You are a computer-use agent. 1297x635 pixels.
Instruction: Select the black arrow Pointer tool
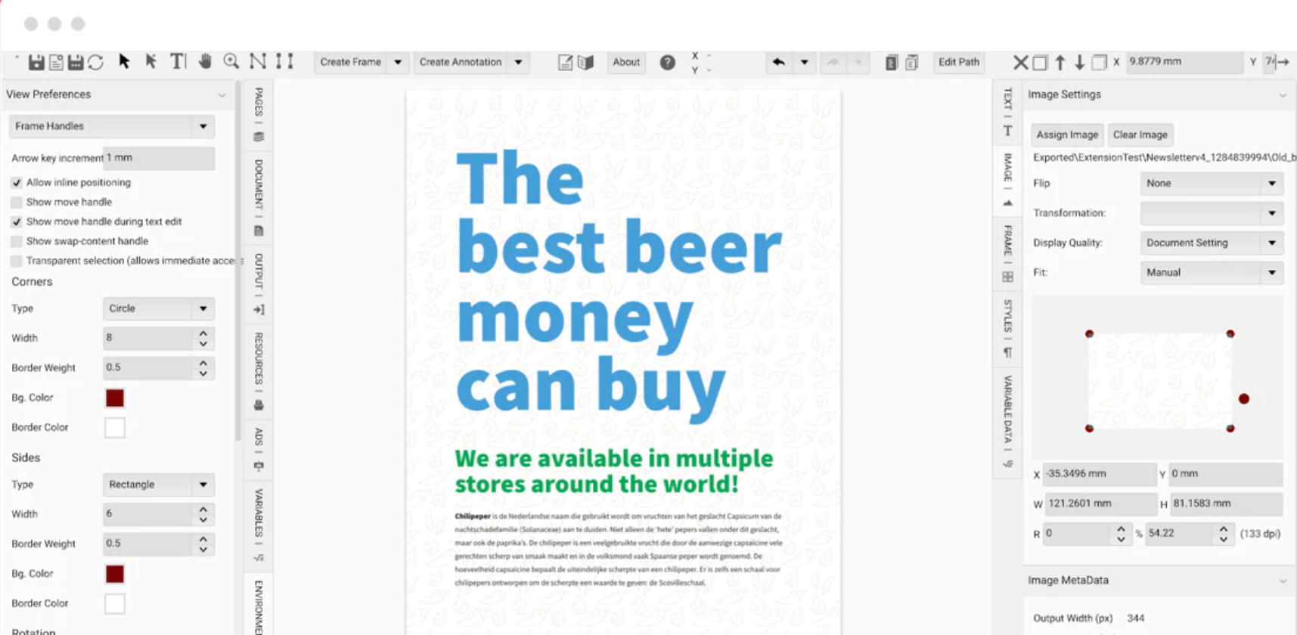pyautogui.click(x=124, y=61)
